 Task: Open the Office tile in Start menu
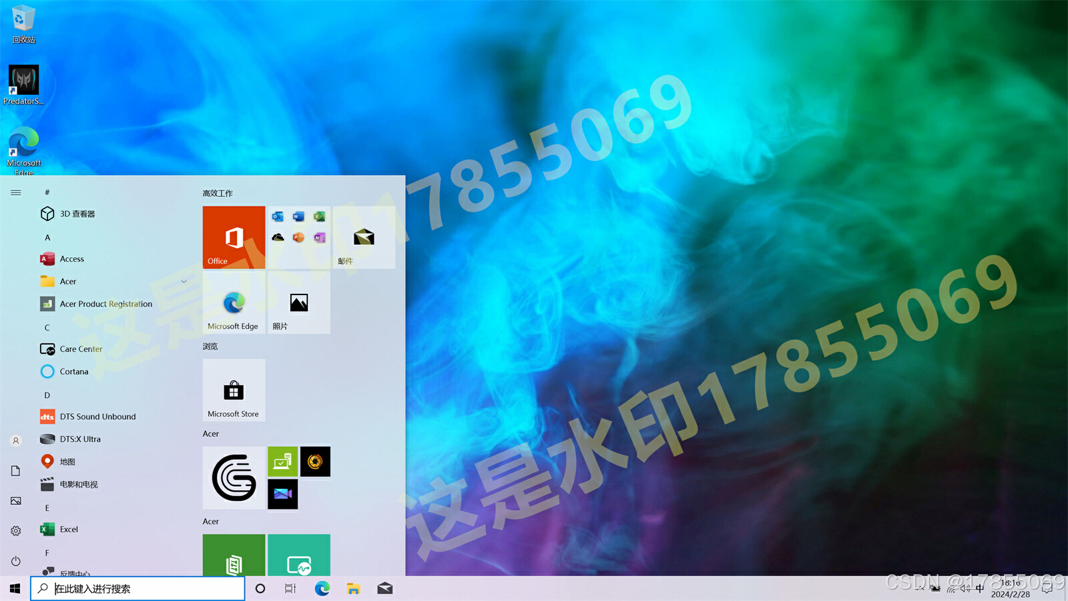(x=234, y=237)
